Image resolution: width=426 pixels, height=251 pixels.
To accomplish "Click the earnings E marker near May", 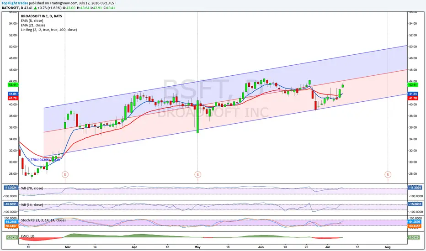I will click(198, 174).
